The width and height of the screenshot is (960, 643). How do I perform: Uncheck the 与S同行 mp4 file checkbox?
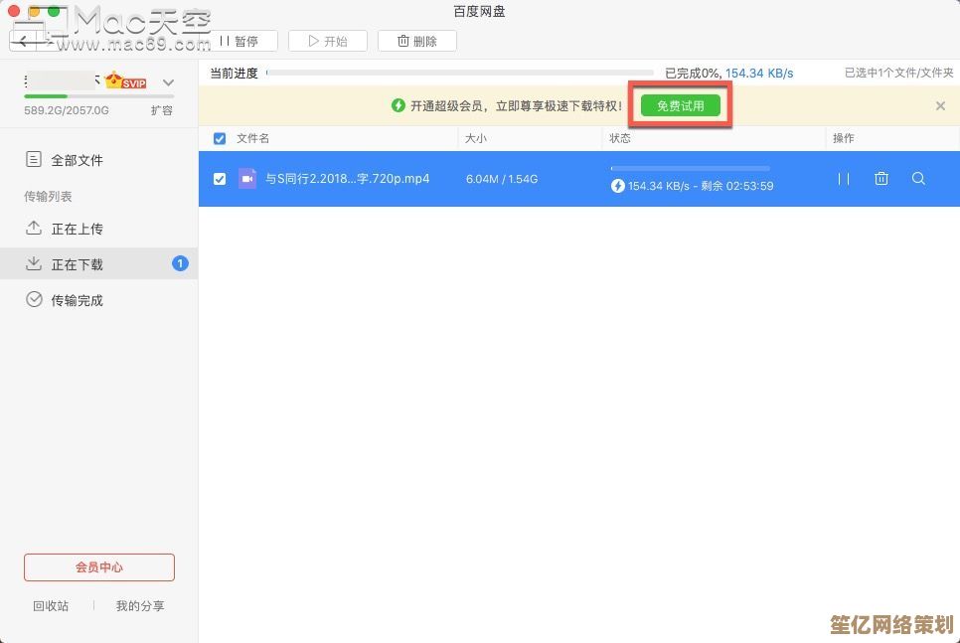click(x=220, y=179)
